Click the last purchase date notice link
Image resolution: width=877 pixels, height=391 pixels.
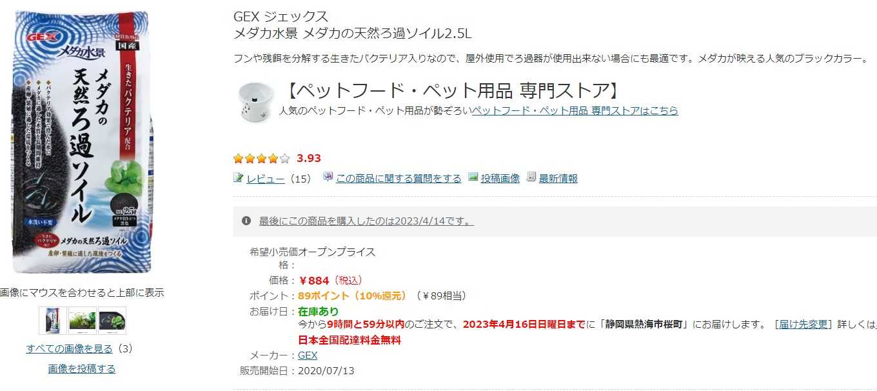(x=366, y=221)
